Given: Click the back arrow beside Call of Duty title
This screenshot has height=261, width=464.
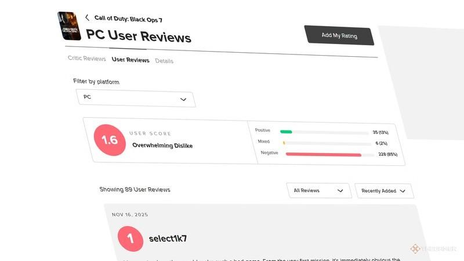Looking at the screenshot, I should click(87, 18).
